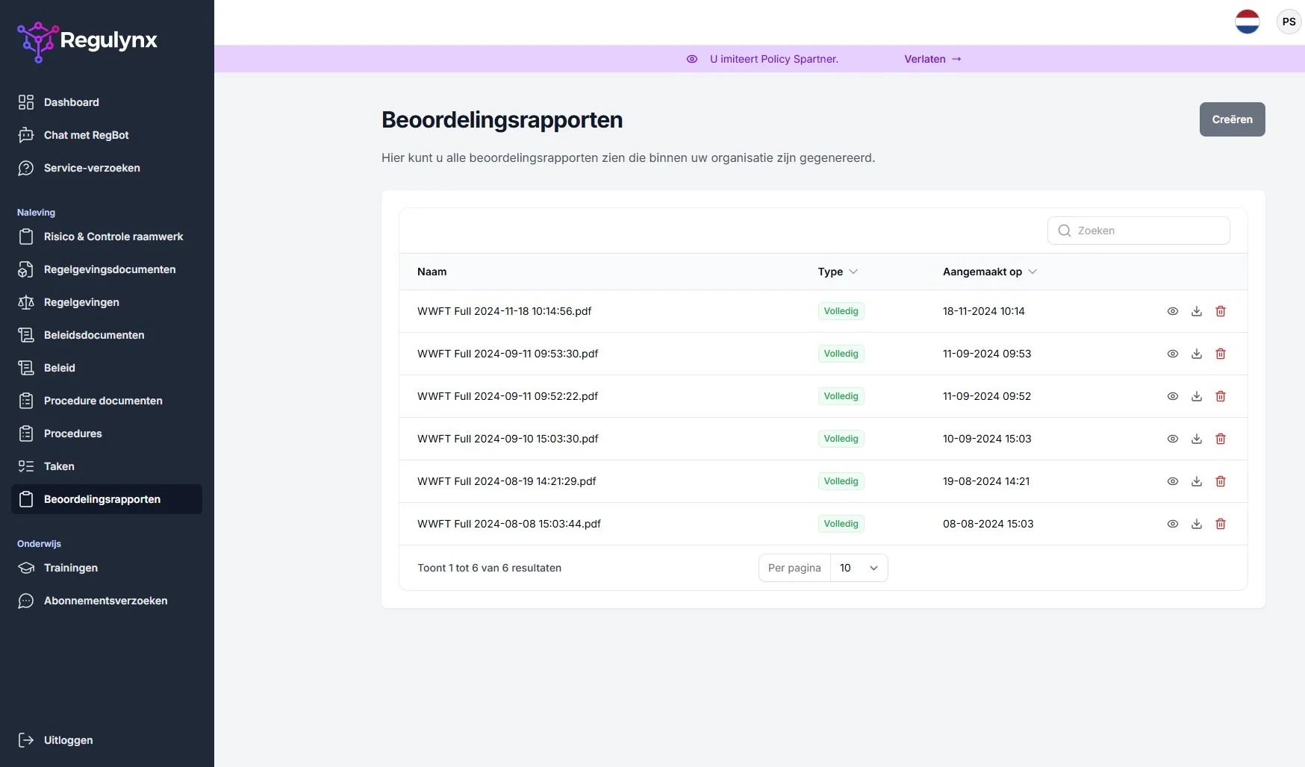This screenshot has width=1305, height=767.
Task: Open Chat met RegBot in sidebar
Action: (86, 135)
